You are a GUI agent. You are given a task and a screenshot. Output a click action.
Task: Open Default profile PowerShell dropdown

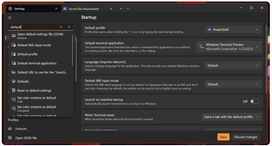coord(233,30)
